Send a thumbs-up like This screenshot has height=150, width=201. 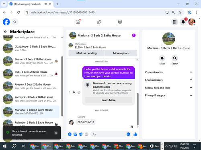coord(135,134)
